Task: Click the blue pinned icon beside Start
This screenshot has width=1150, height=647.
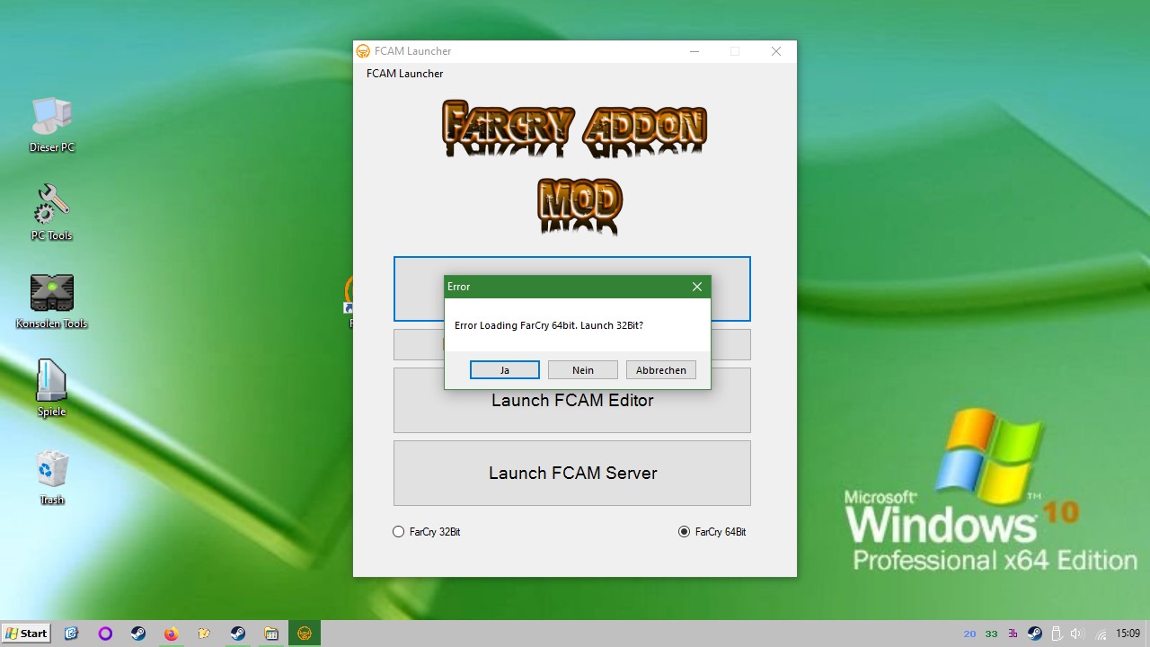Action: pos(72,634)
